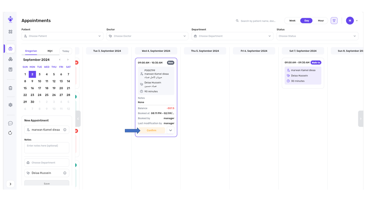Switch view to Week
377x202 pixels.
tap(292, 21)
